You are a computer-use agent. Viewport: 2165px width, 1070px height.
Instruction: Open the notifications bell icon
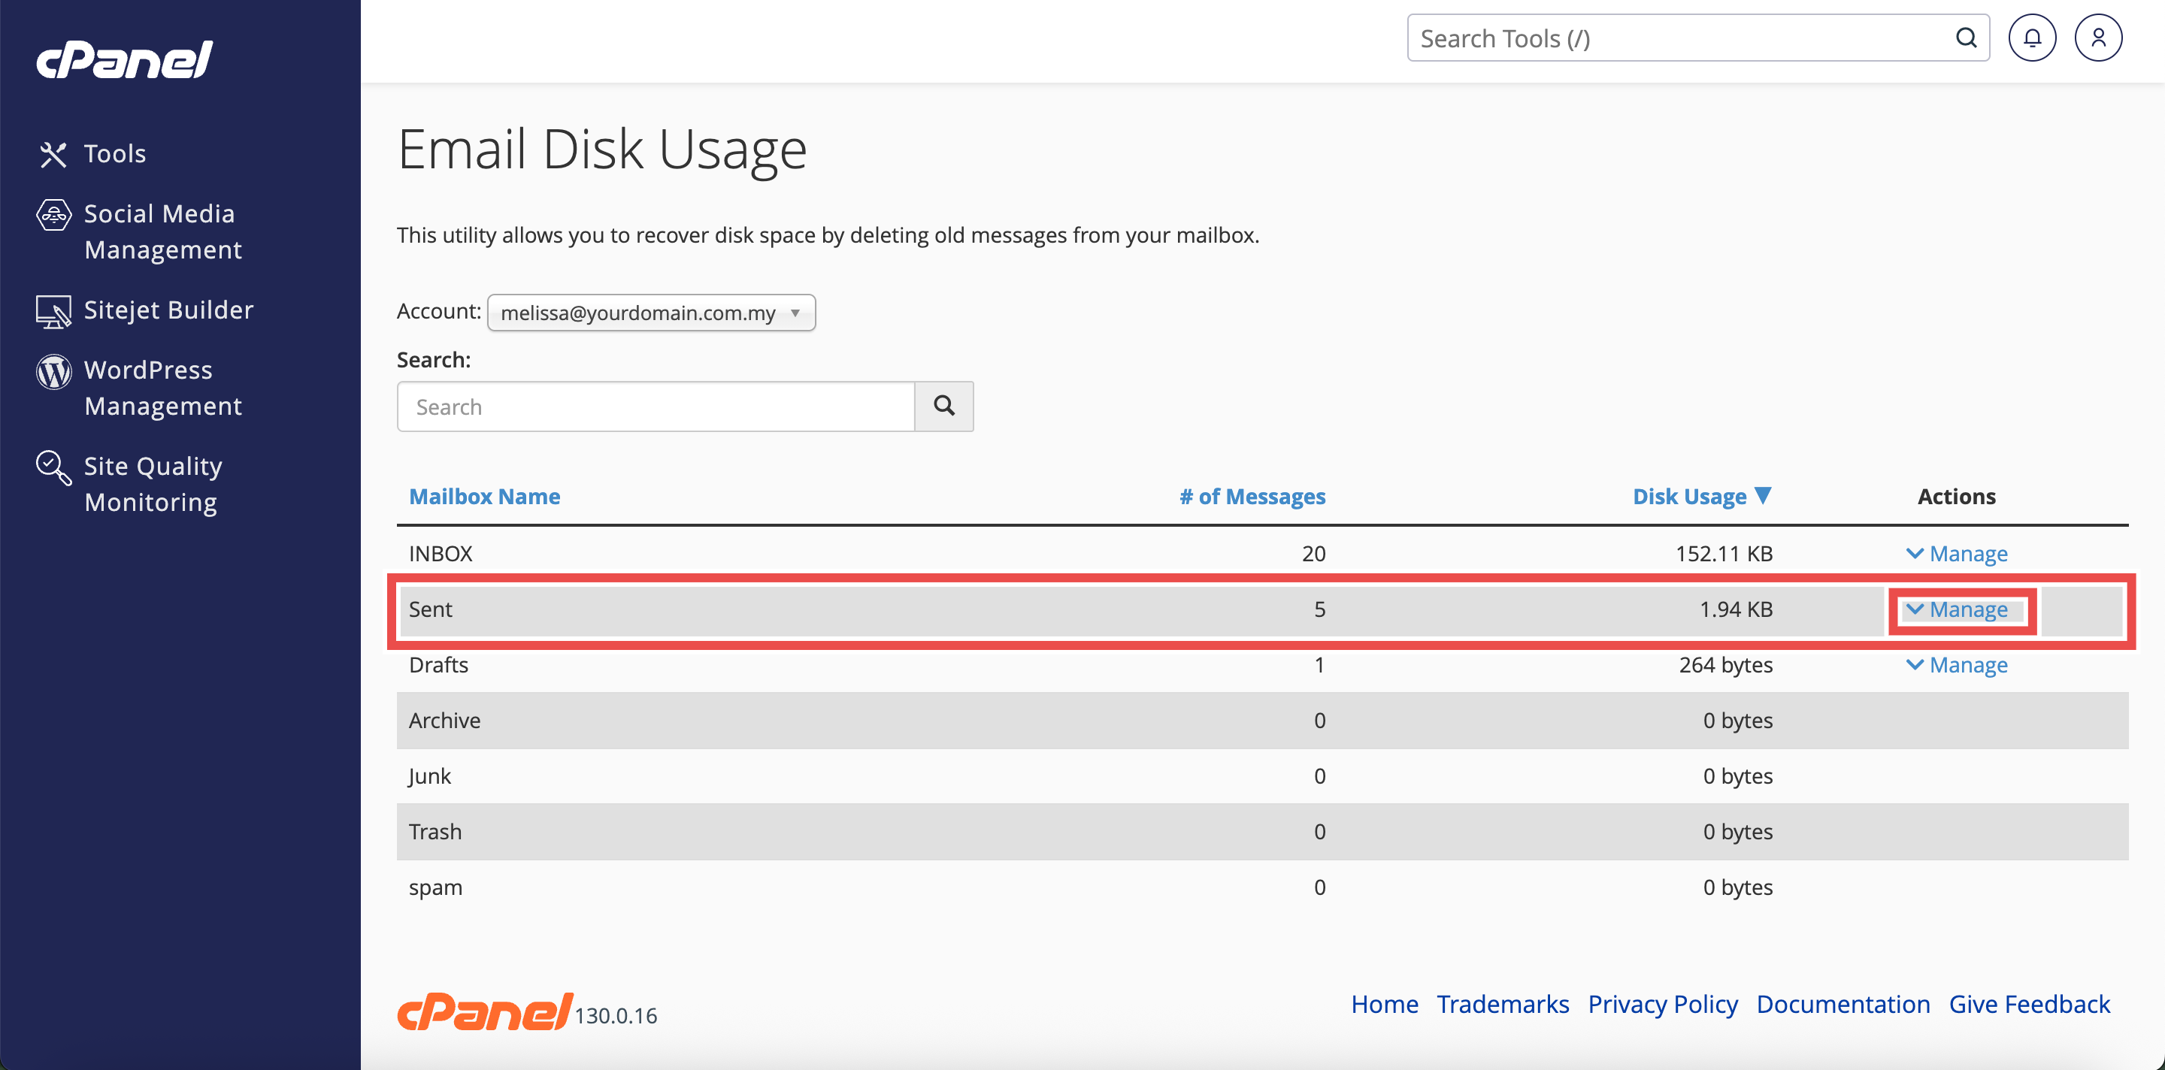[x=2031, y=38]
